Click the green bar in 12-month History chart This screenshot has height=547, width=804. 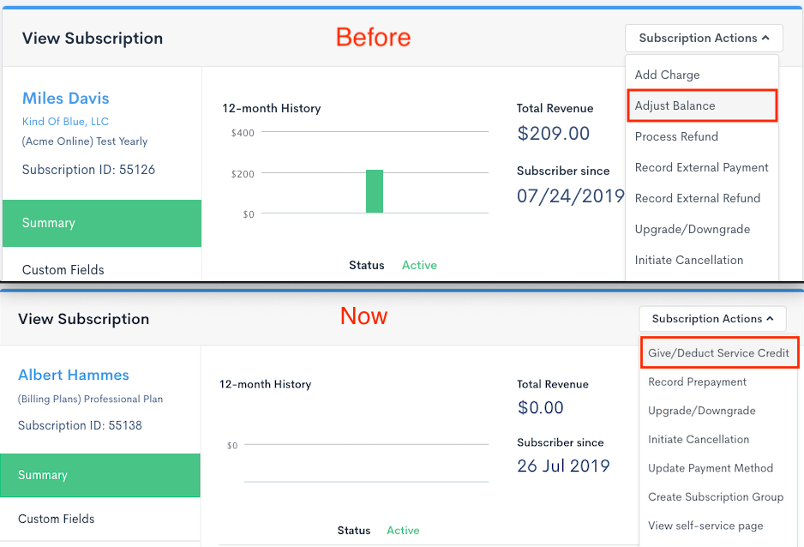click(x=375, y=191)
